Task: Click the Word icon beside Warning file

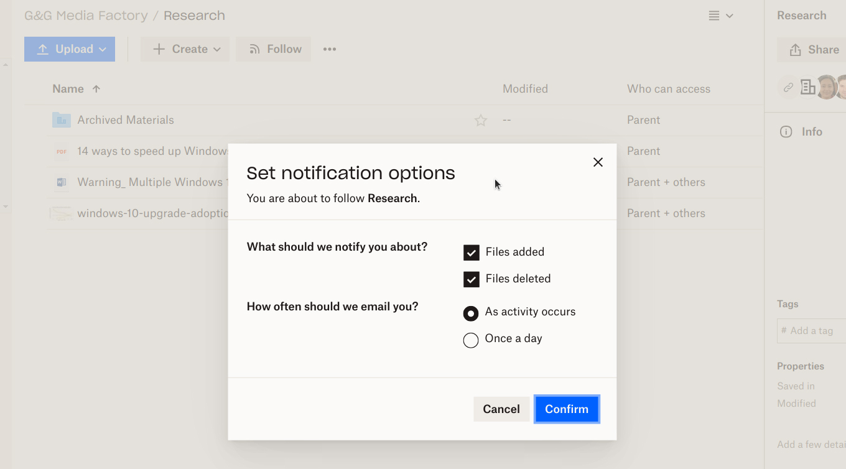Action: coord(61,182)
